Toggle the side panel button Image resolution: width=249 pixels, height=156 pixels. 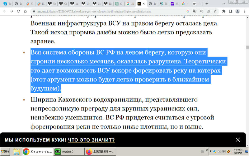pyautogui.click(x=231, y=11)
